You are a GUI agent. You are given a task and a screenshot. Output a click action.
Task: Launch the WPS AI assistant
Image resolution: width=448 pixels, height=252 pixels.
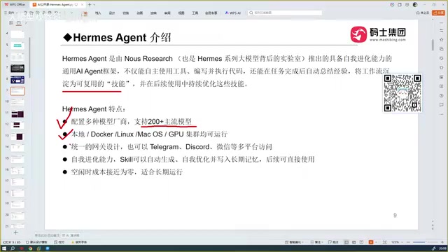pos(233,13)
